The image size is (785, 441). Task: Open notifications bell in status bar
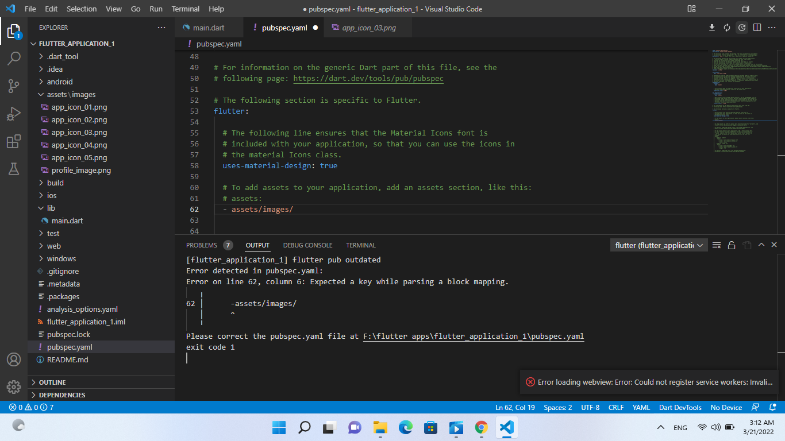[773, 407]
